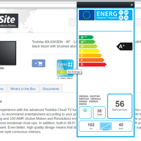The image size is (141, 141).
Task: Open the Documents tab
Action: (51, 89)
